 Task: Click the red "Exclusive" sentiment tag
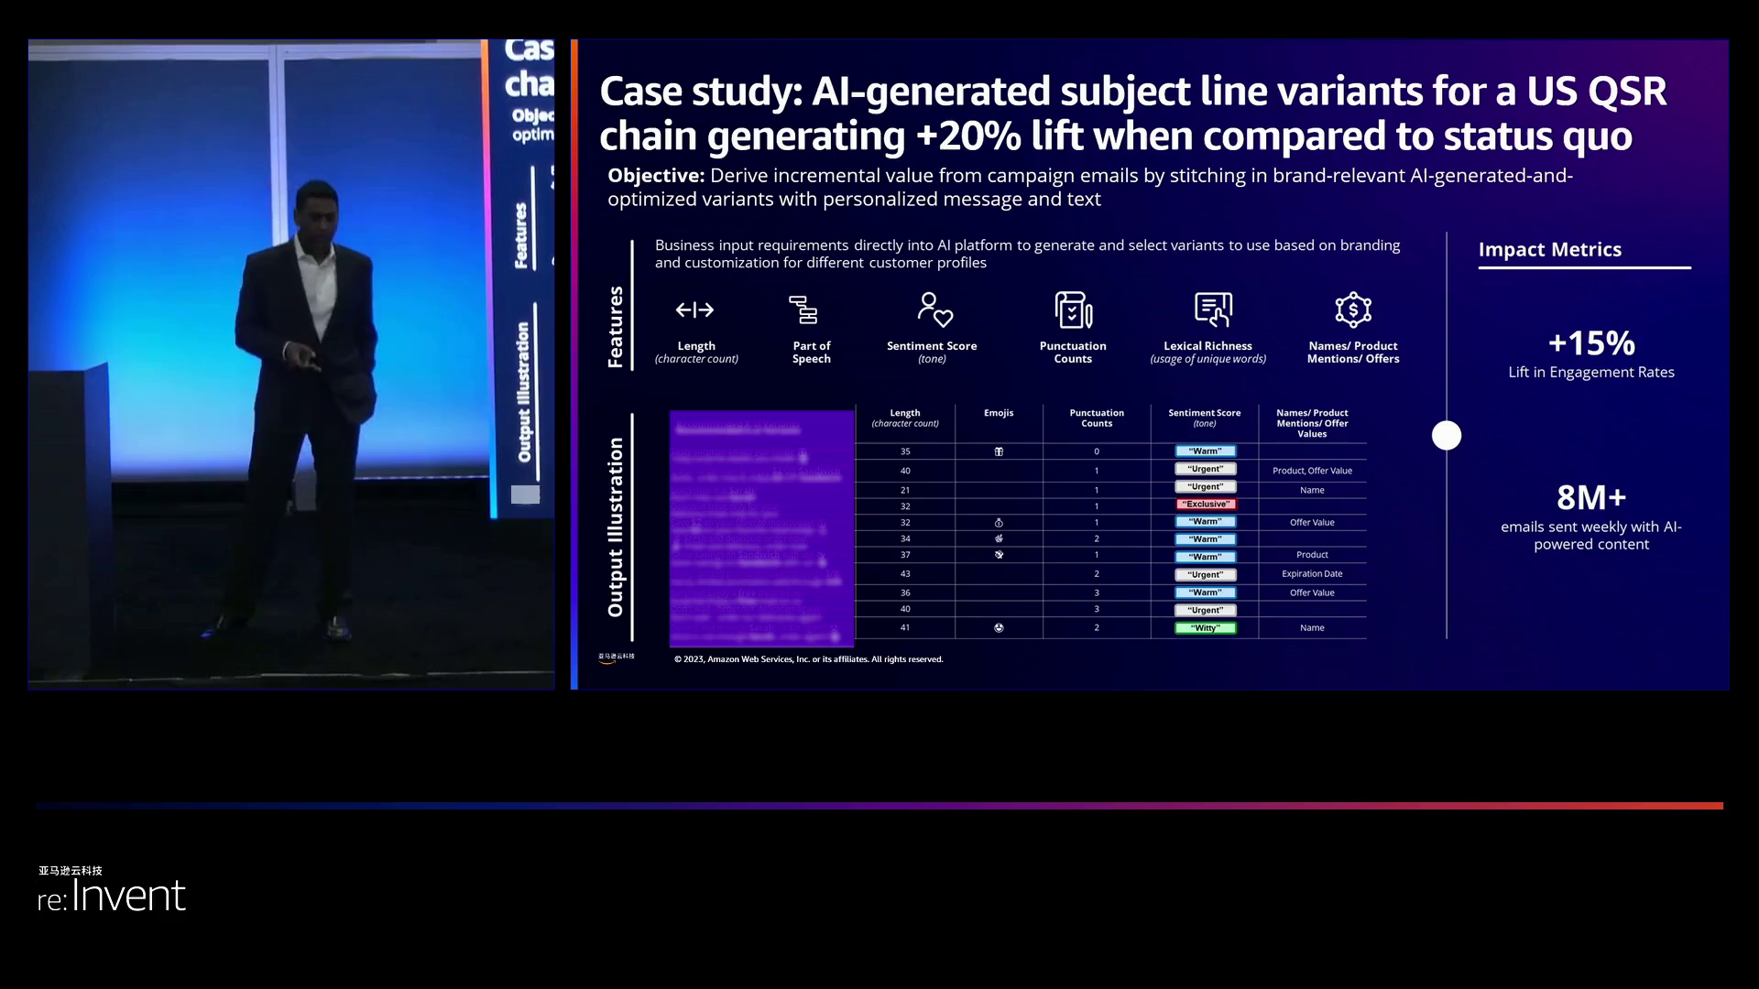1206,505
